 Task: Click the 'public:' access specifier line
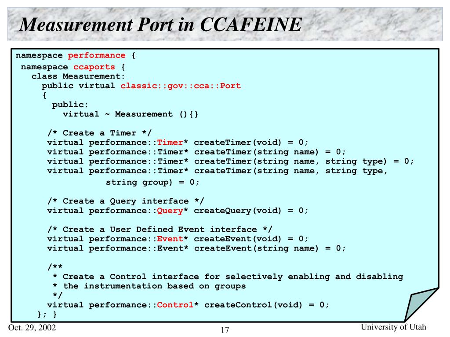(x=70, y=104)
